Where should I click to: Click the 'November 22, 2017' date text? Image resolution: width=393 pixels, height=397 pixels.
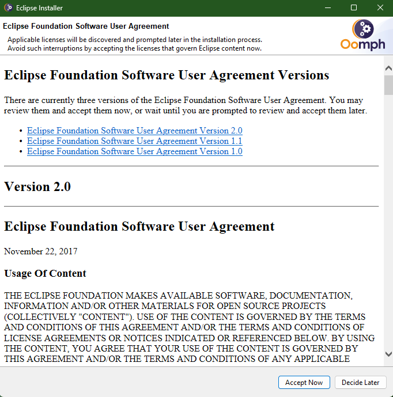pyautogui.click(x=40, y=251)
